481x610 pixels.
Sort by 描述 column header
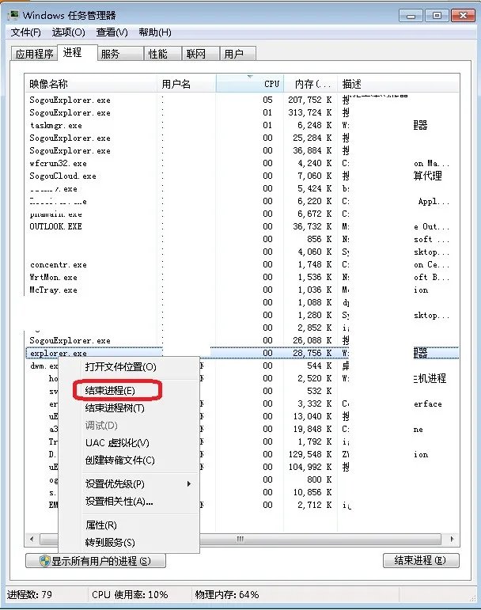click(398, 84)
